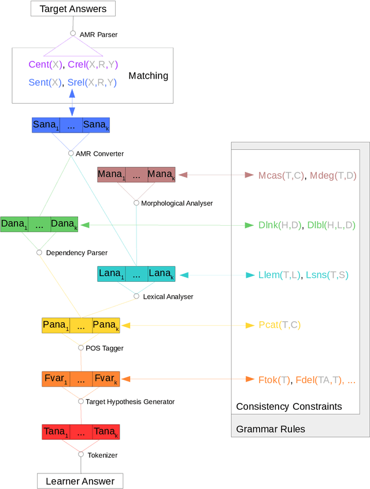370x489 pixels.
Task: Click the brown Mana block
Action: pyautogui.click(x=136, y=174)
